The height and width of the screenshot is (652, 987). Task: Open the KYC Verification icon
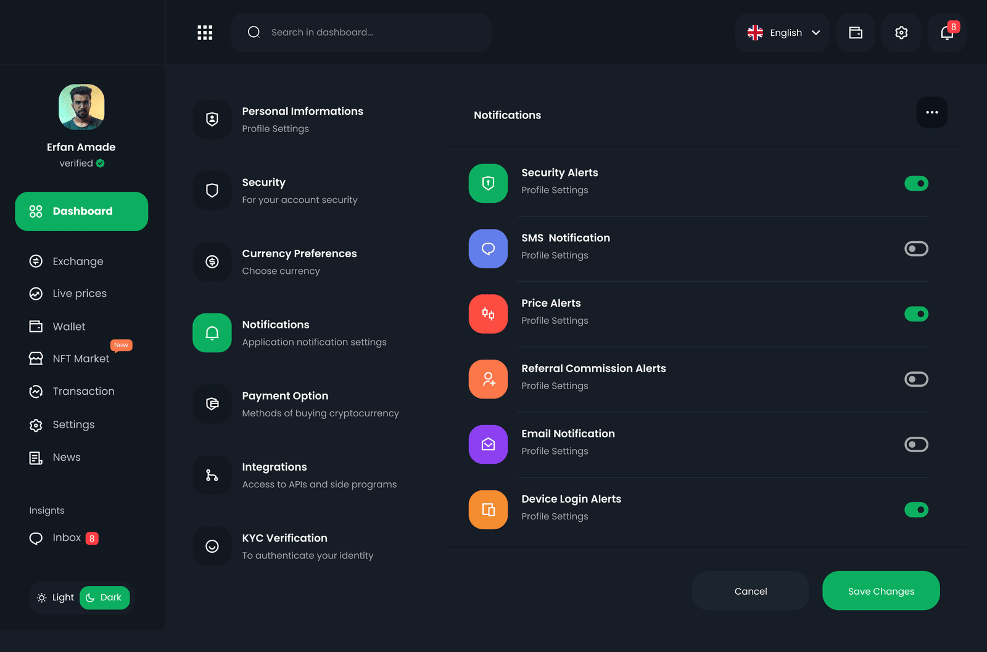click(x=212, y=546)
